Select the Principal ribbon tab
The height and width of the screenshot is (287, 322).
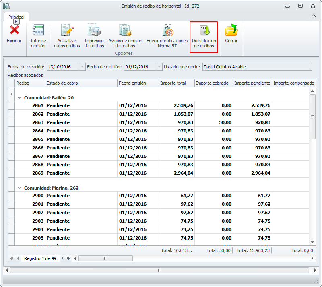(x=17, y=17)
